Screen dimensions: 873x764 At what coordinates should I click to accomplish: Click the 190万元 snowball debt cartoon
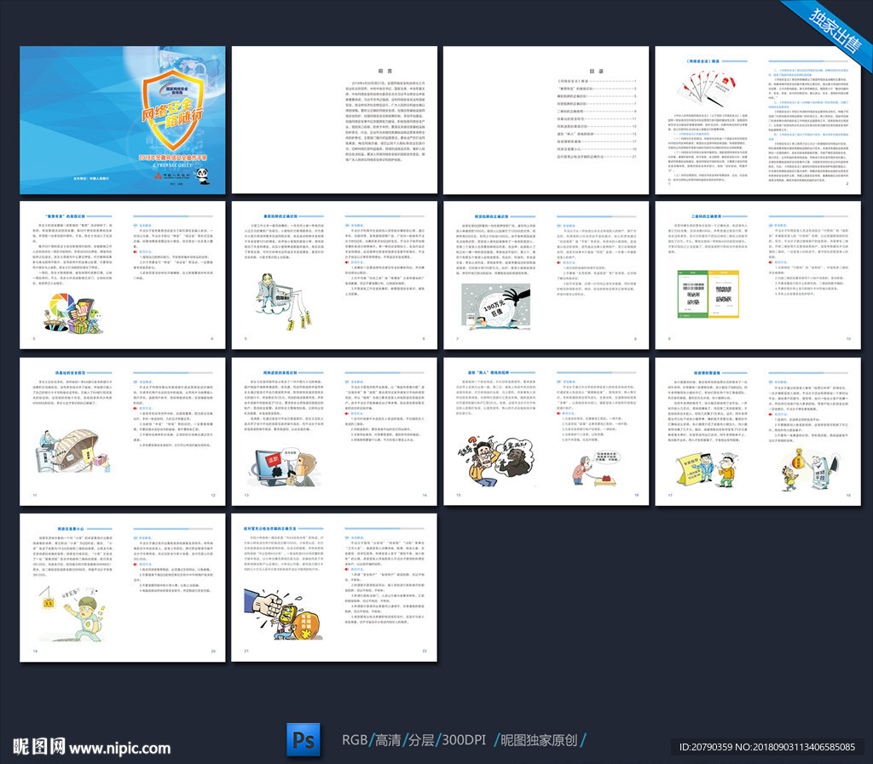coord(495,306)
